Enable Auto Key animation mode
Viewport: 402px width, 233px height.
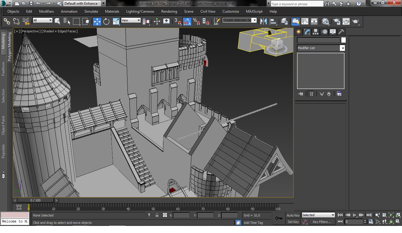(293, 215)
